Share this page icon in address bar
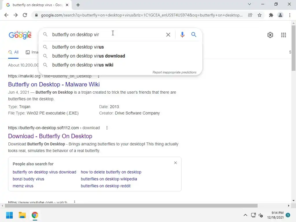This screenshot has width=296, height=222. (250, 15)
